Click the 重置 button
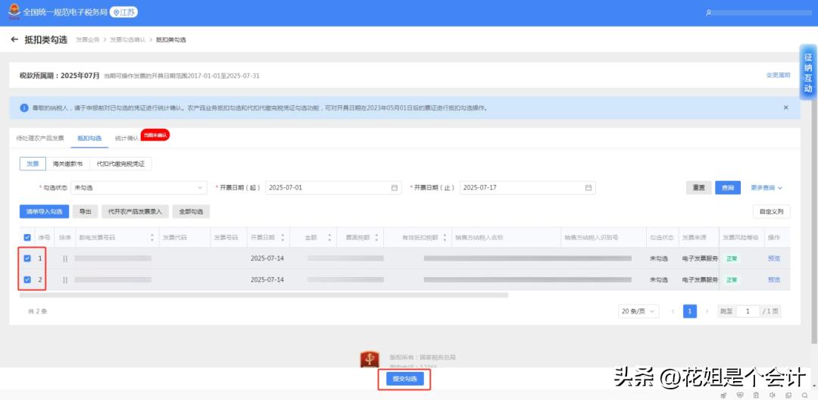This screenshot has height=400, width=818. pos(698,188)
